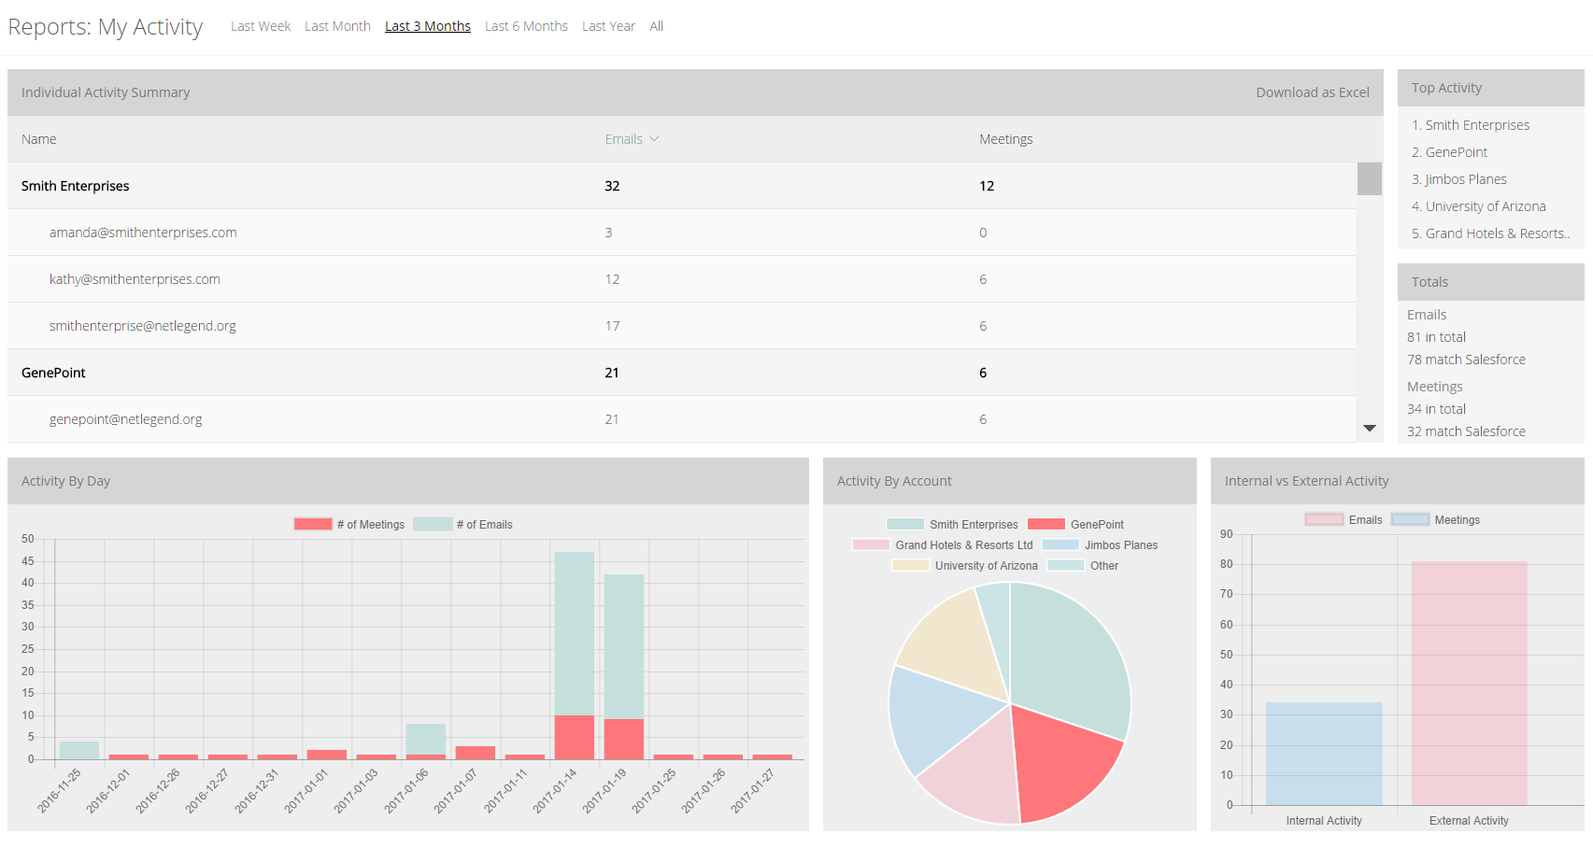
Task: Toggle '# of Emails' legend swatch
Action: pos(433,524)
